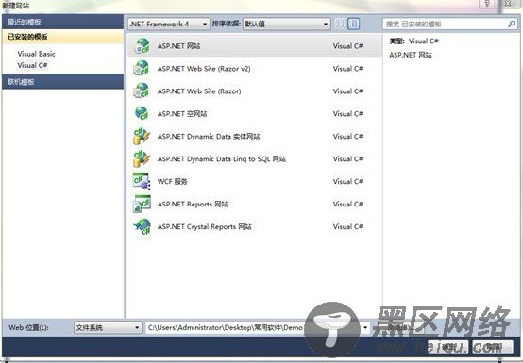Toggle the medium icons list view
The width and height of the screenshot is (523, 363).
[x=354, y=24]
